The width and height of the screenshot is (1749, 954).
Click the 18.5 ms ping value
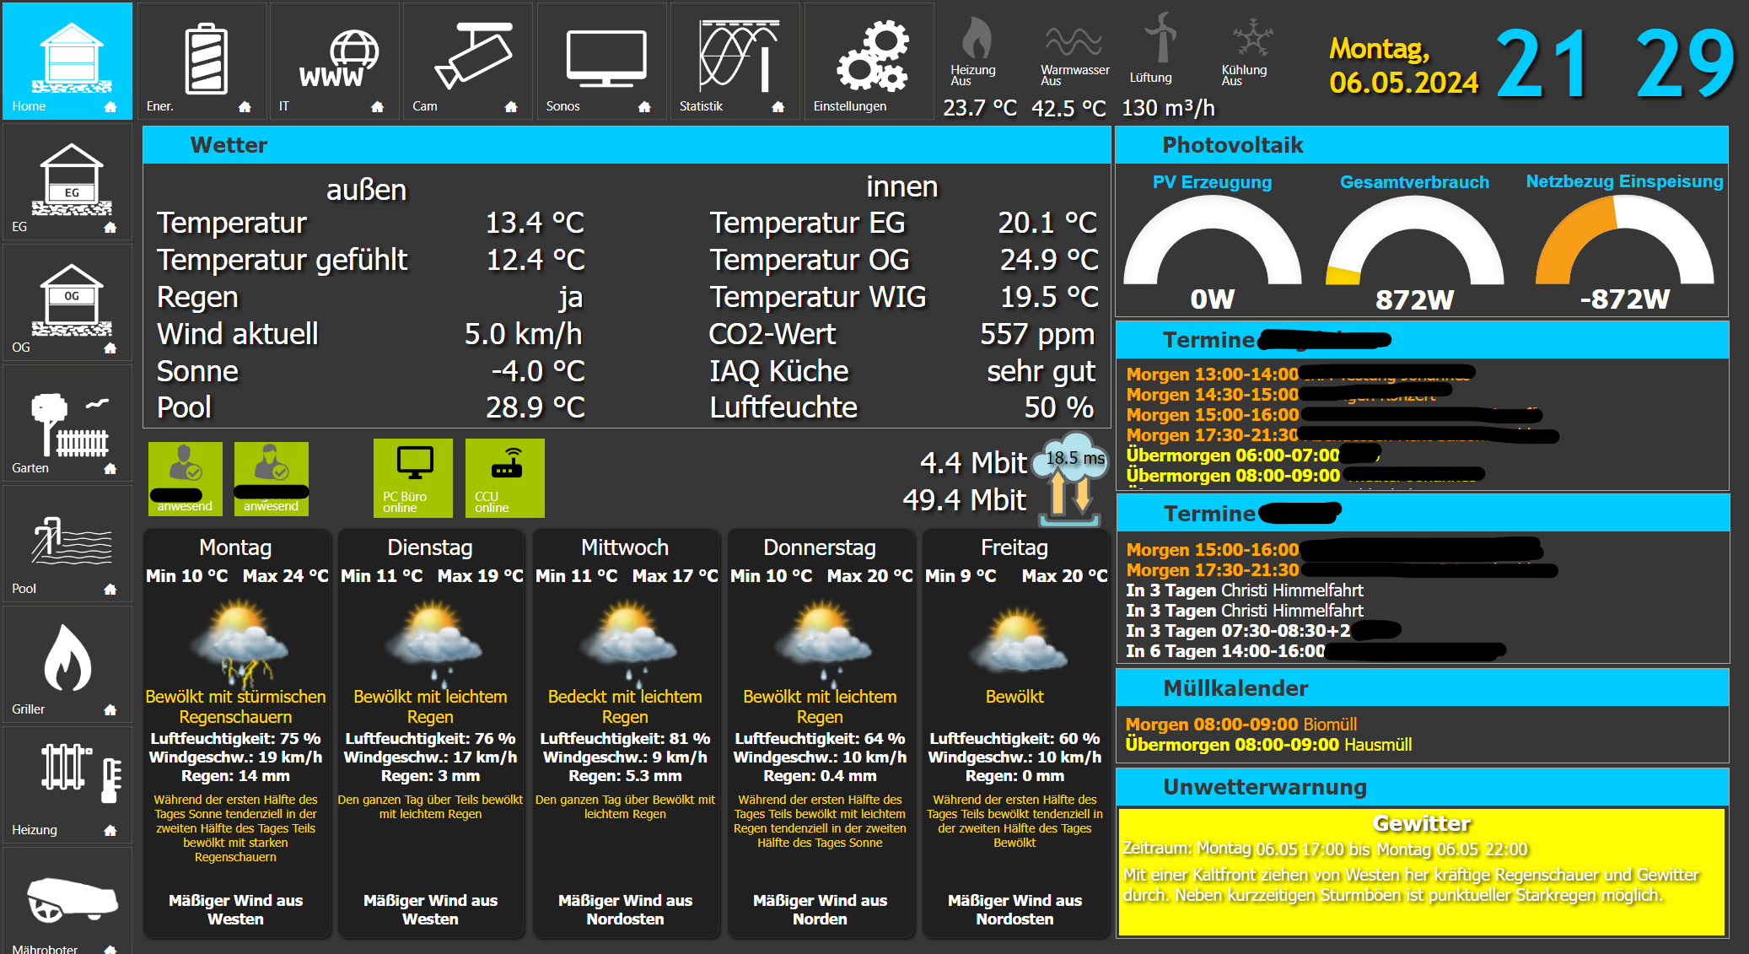click(1075, 458)
